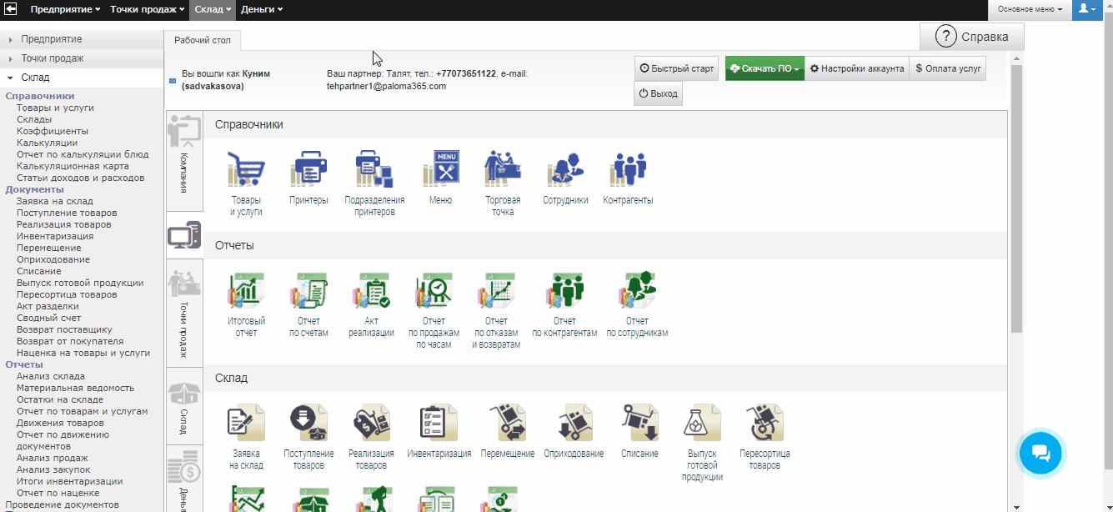Open the Отчет по продажам по часам icon
The height and width of the screenshot is (512, 1113).
click(434, 292)
